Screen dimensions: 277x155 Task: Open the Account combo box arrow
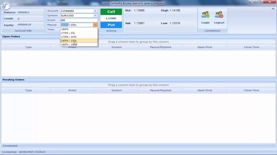pos(95,11)
